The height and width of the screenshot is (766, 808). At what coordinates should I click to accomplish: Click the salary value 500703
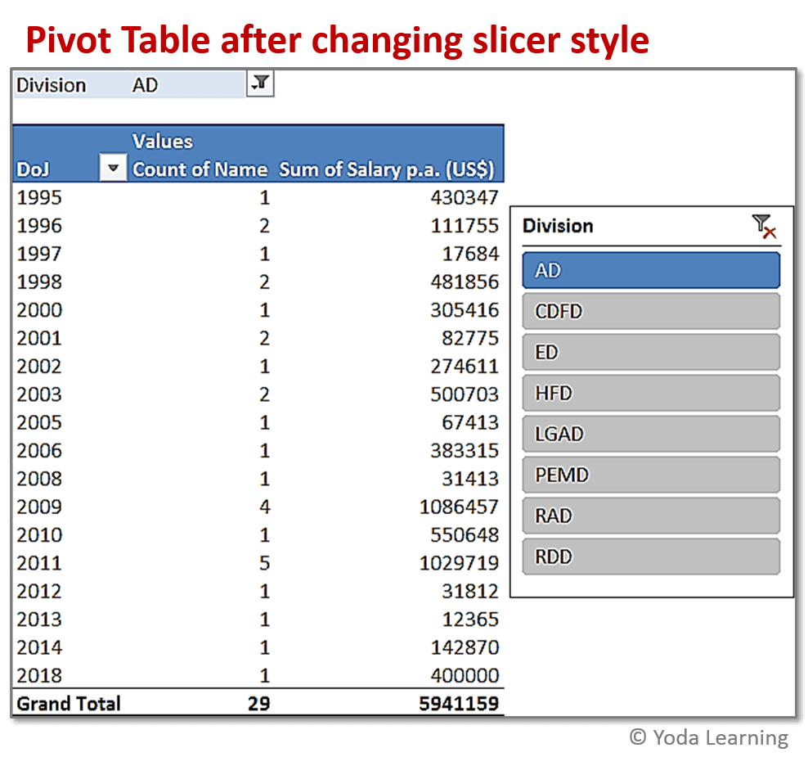pyautogui.click(x=465, y=394)
